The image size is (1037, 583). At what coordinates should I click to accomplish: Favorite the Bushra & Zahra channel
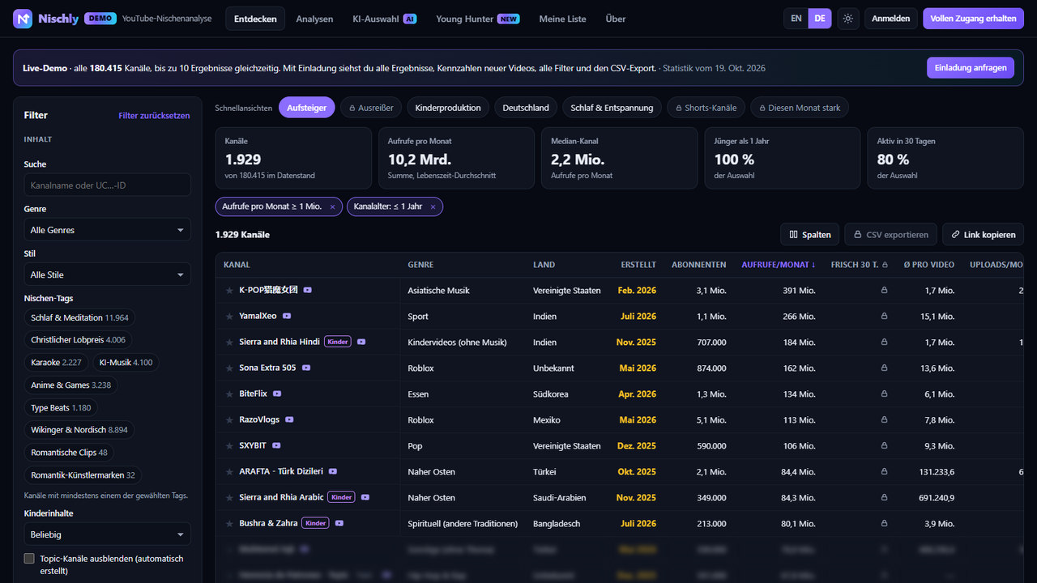pos(229,524)
